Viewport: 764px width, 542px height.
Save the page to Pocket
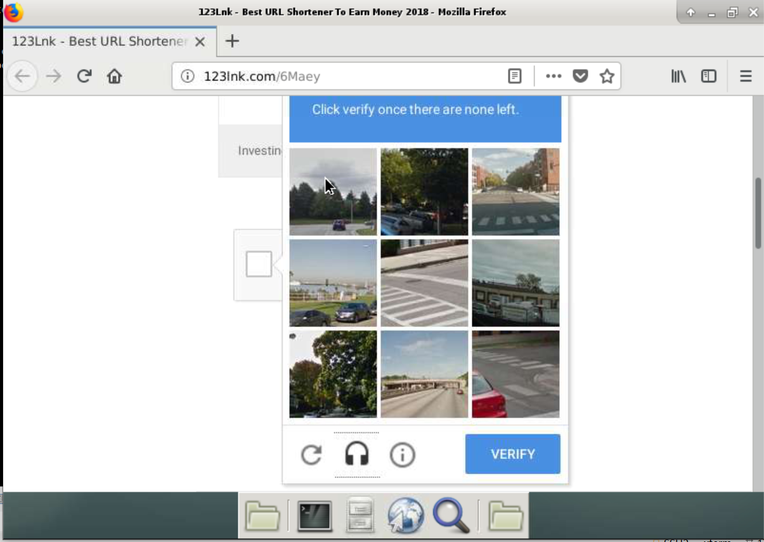coord(580,77)
